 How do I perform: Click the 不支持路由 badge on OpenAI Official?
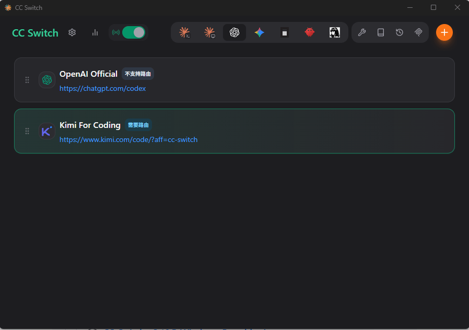[x=138, y=74]
